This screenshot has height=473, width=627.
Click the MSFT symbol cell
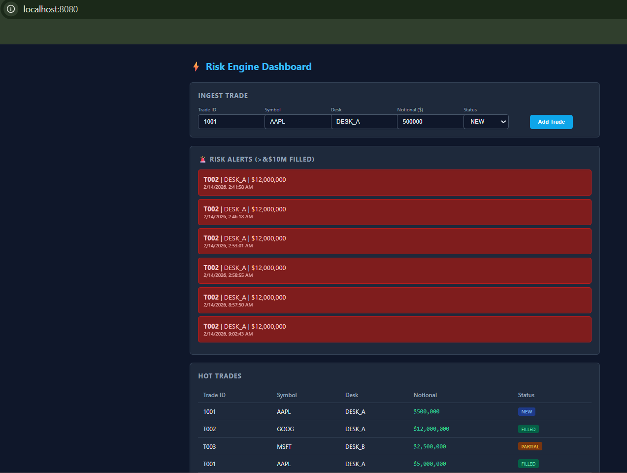(x=284, y=447)
